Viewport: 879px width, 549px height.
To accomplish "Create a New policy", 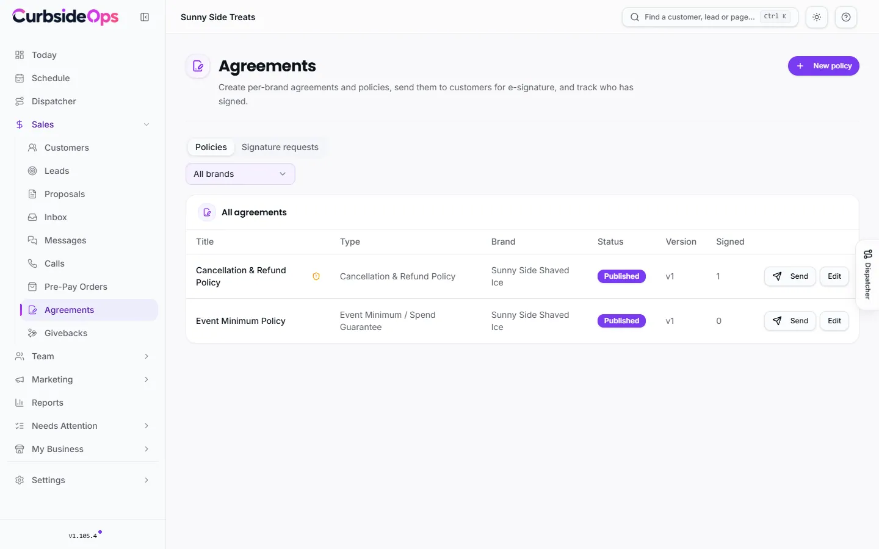I will coord(823,66).
